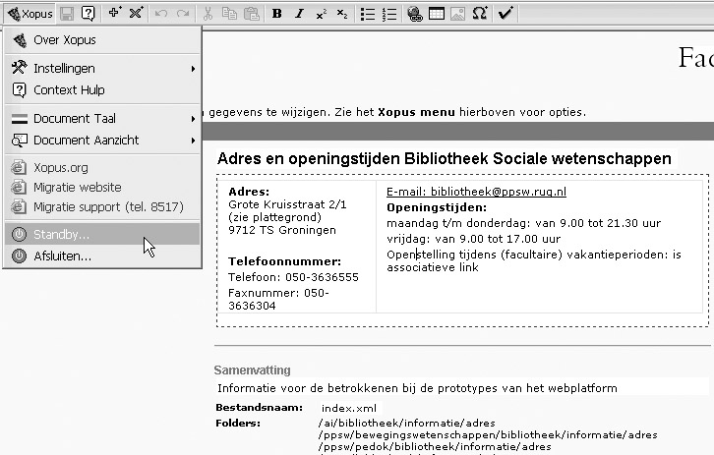714x455 pixels.
Task: Click the Openstelling tijdens vakantieperioden text
Action: pos(534,260)
